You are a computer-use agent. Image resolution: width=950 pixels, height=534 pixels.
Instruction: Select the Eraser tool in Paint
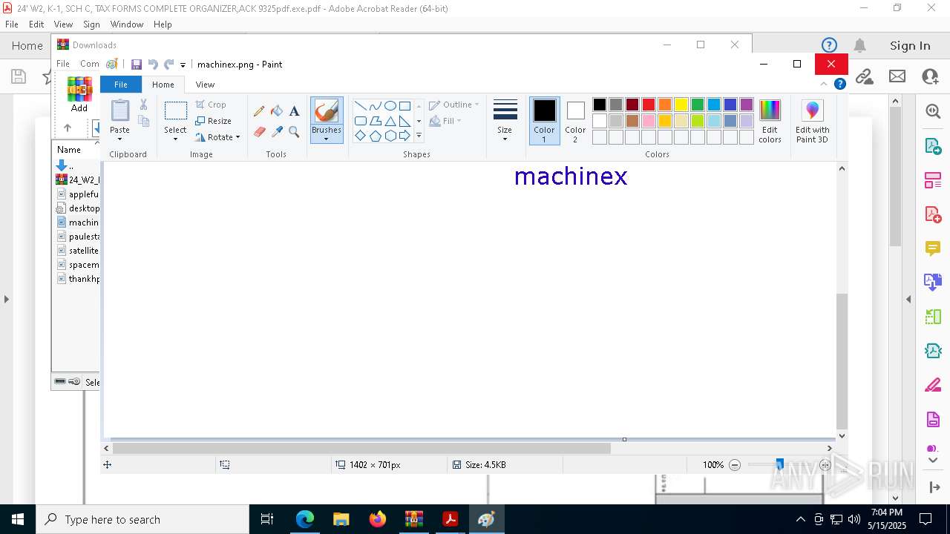[x=259, y=132]
